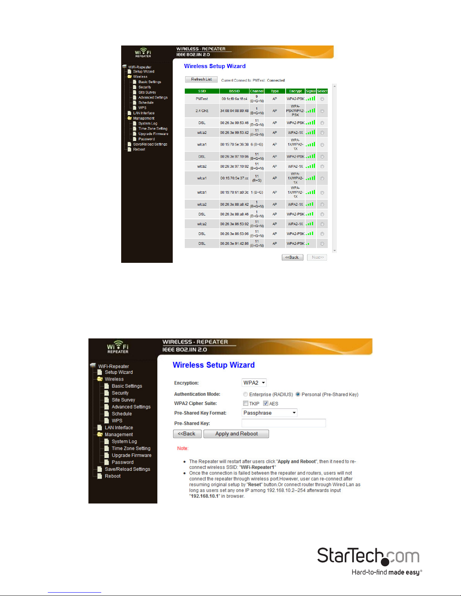
Task: Click the Upgrade Firmware page icon in lower sidebar
Action: click(107, 455)
